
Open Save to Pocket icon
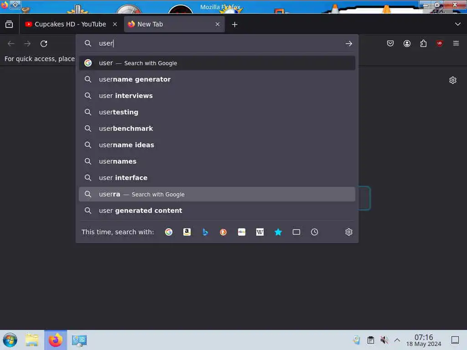(x=390, y=43)
